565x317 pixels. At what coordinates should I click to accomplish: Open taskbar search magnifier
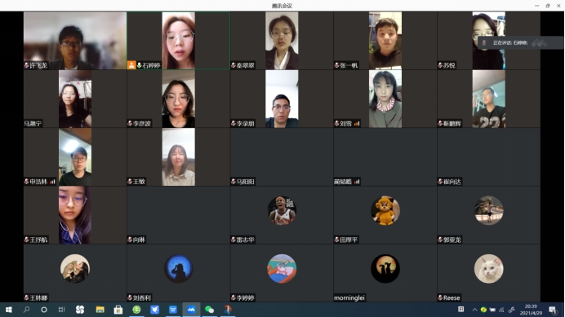pyautogui.click(x=26, y=310)
